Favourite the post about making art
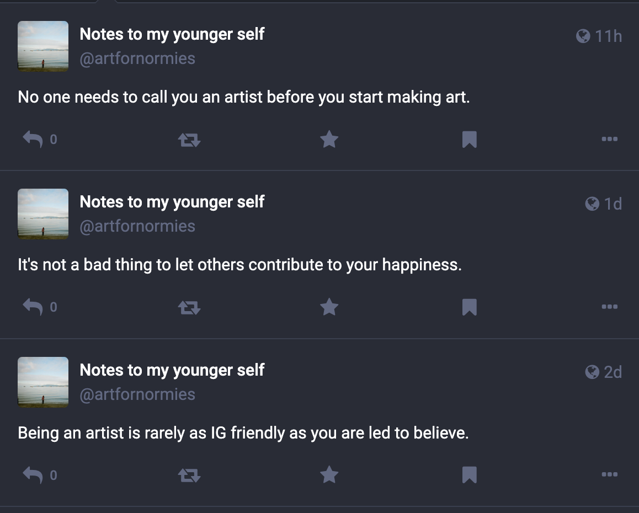The width and height of the screenshot is (639, 513). (x=329, y=139)
